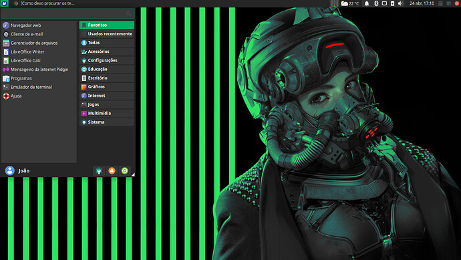Open the weather 22 °C panel indicator
The image size is (461, 260).
350,3
